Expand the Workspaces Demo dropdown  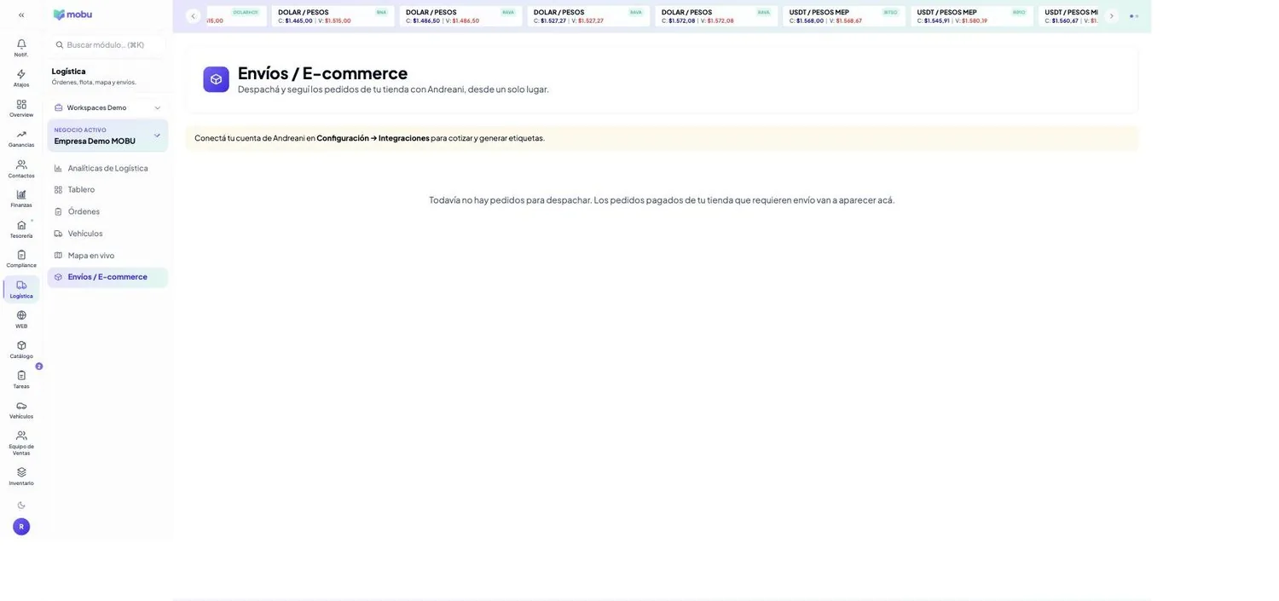coord(107,107)
